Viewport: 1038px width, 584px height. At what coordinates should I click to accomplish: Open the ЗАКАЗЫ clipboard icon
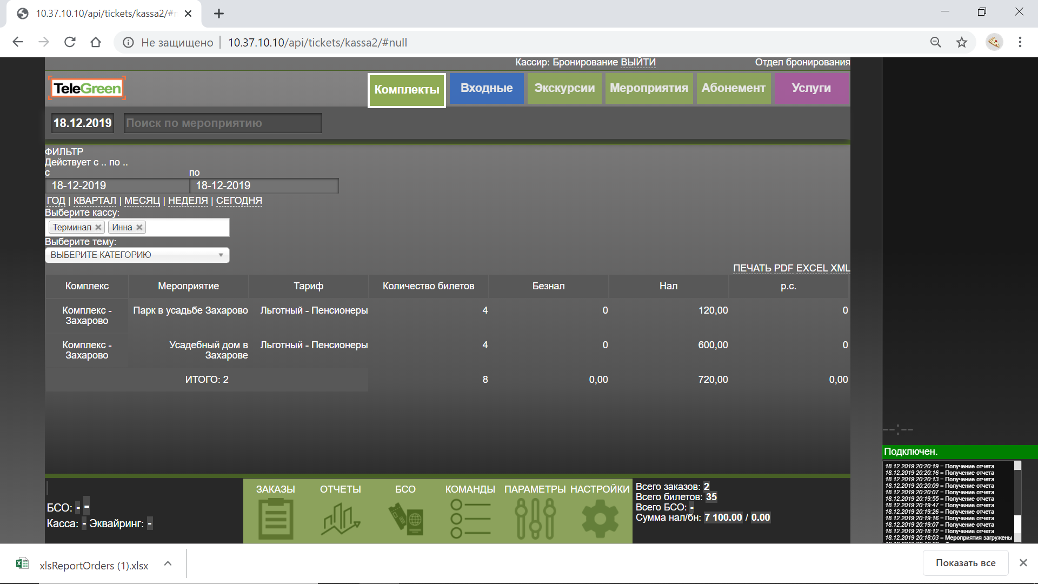[x=276, y=518]
